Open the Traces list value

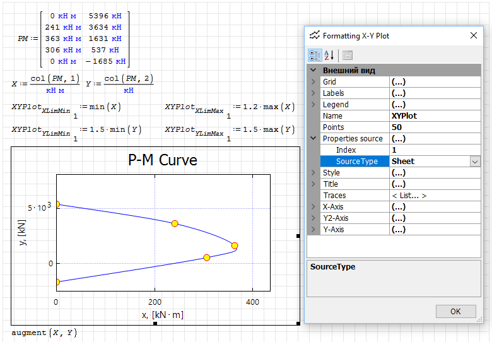(434, 196)
